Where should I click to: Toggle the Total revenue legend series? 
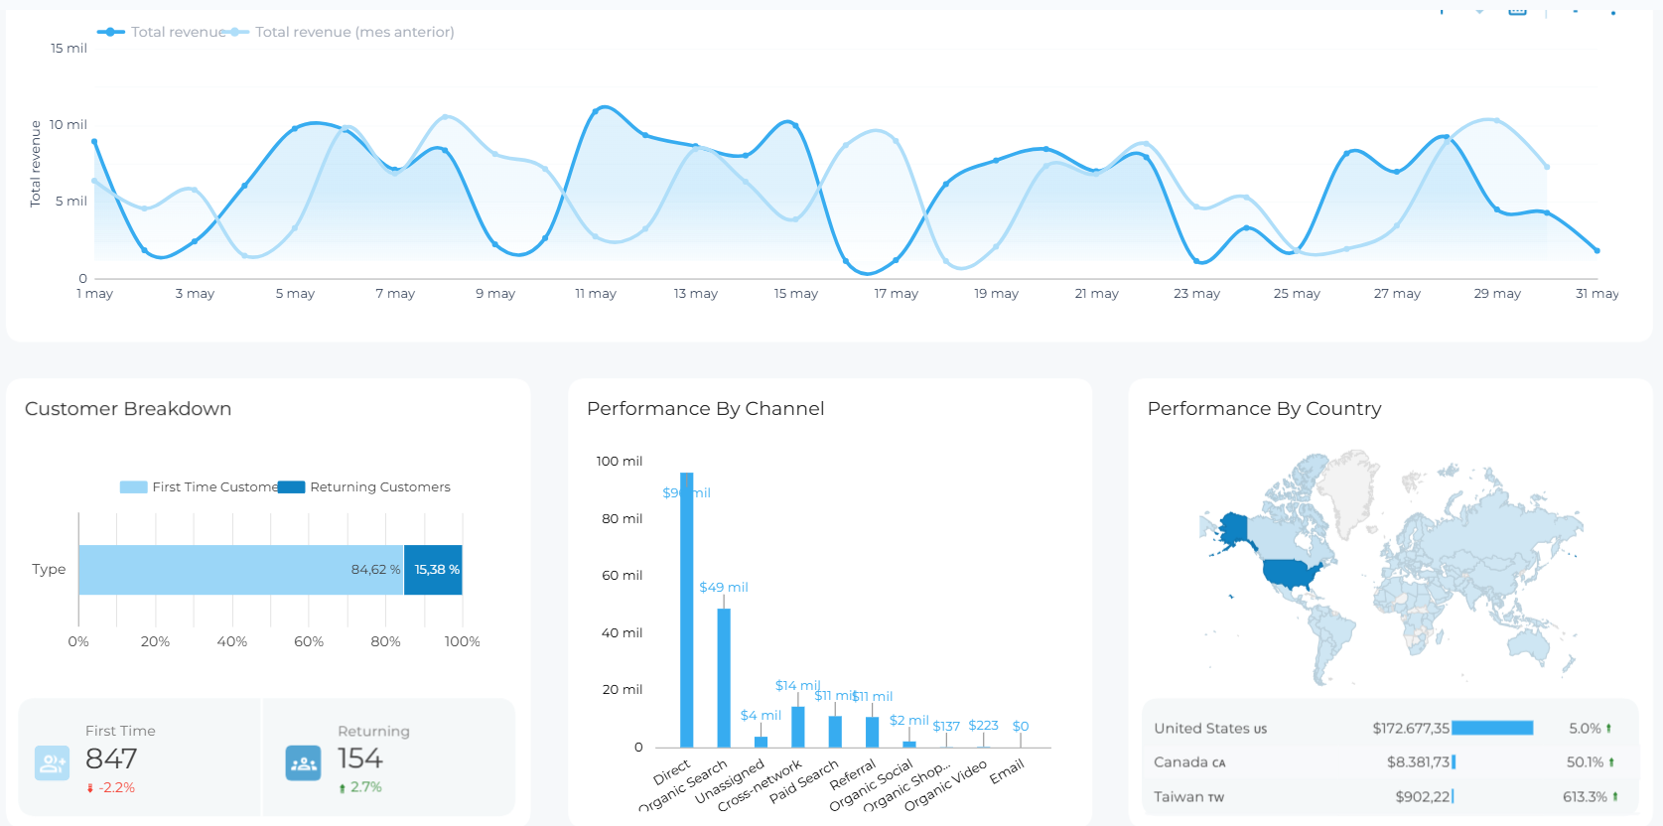pos(162,32)
